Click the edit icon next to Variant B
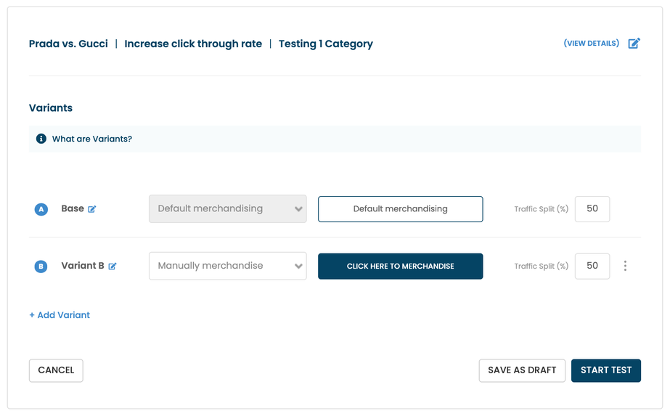670x419 pixels. point(113,266)
